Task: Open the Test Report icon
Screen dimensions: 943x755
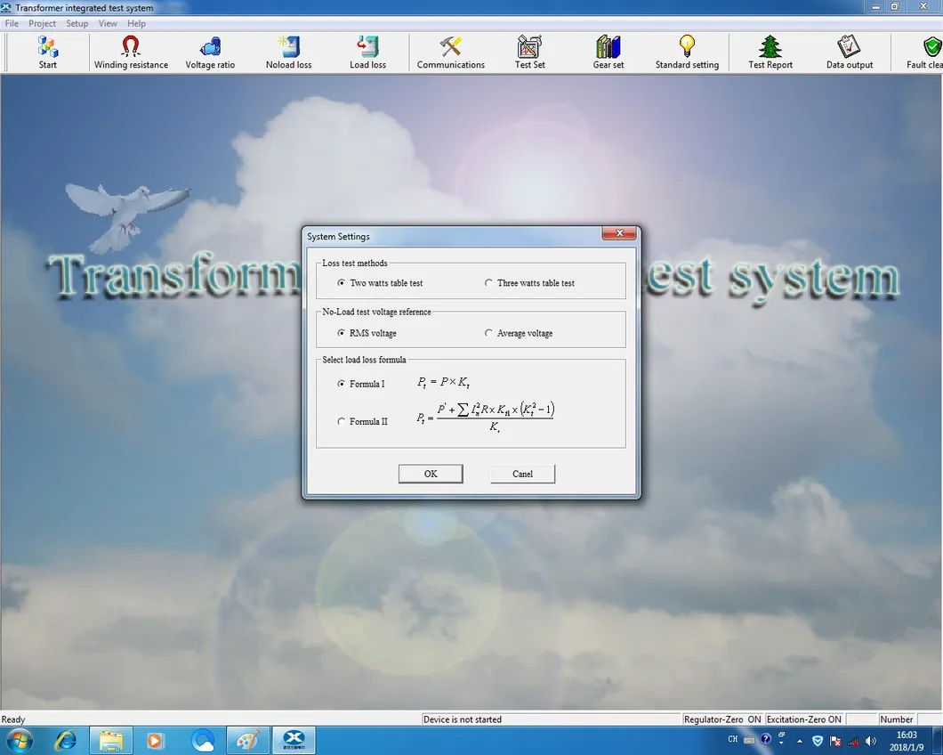Action: [x=770, y=52]
